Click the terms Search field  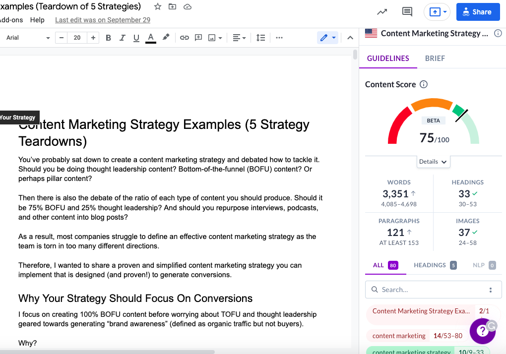[x=434, y=290]
